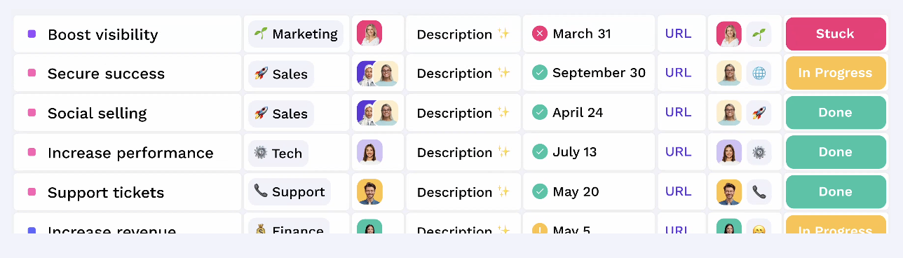
Task: Toggle the green check beside April 24
Action: click(539, 112)
